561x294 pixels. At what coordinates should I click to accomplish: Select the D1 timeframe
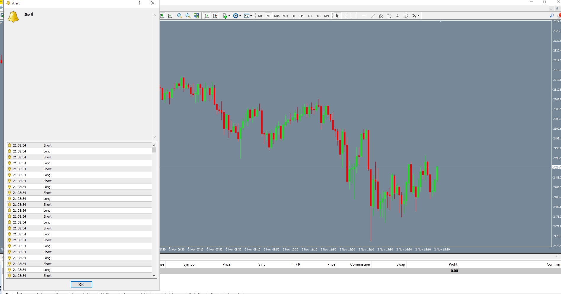(310, 16)
